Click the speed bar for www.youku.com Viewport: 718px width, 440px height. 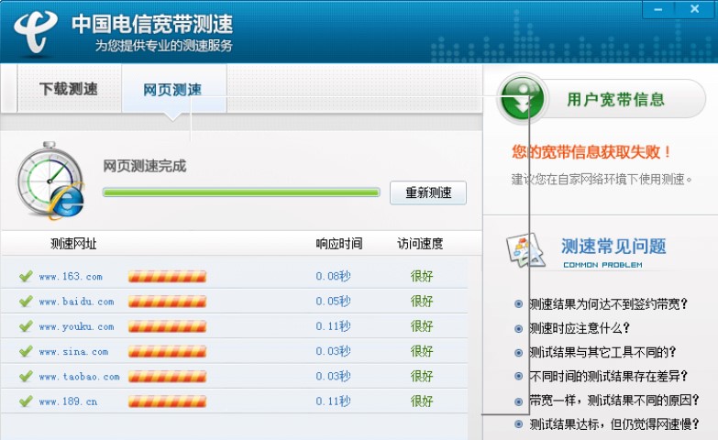167,326
